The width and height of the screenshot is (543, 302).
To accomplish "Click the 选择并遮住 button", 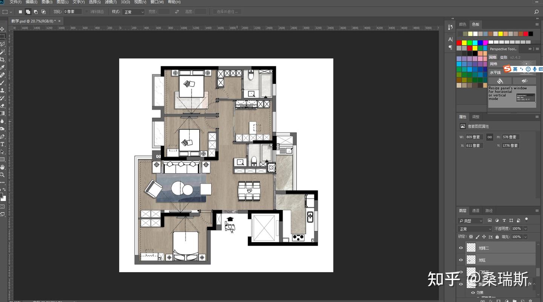I will 227,12.
